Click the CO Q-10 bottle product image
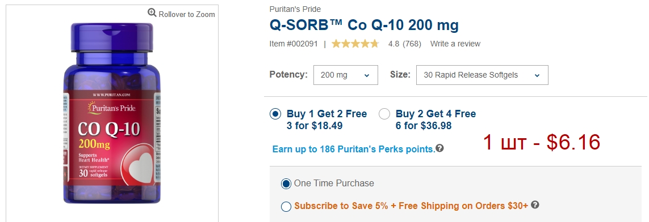649x222 pixels. [112, 113]
